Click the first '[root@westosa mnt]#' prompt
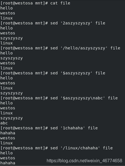 click(x=24, y=3)
